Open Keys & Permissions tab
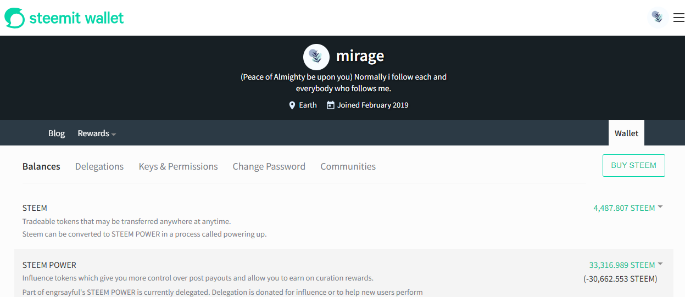685x297 pixels. pyautogui.click(x=179, y=166)
